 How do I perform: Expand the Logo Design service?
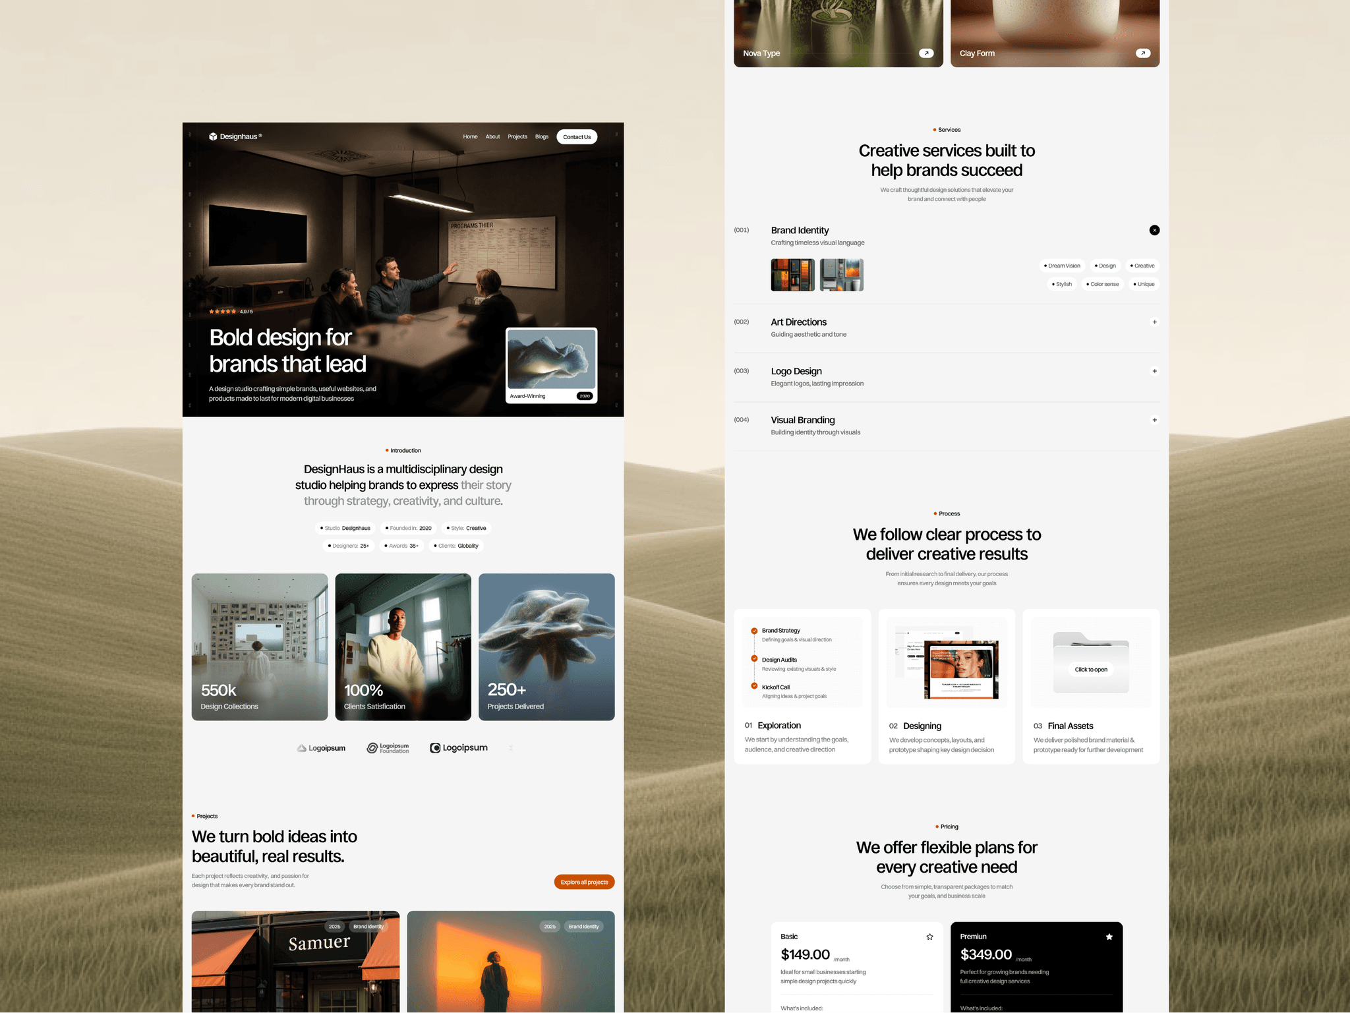point(1154,371)
